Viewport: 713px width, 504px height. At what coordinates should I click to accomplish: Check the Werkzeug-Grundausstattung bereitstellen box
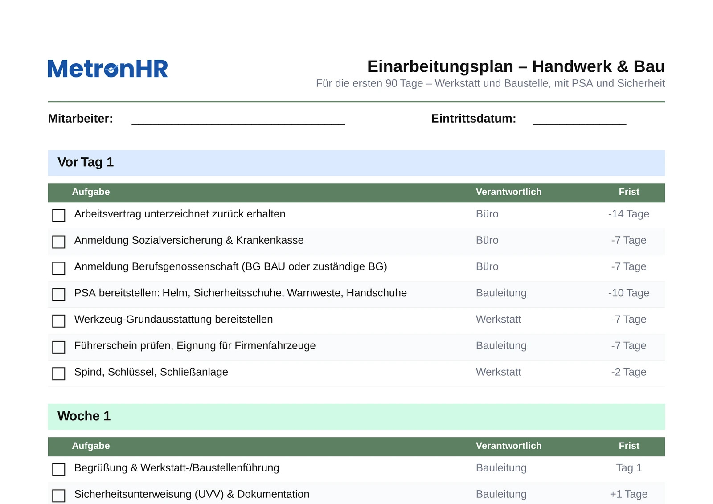(59, 321)
